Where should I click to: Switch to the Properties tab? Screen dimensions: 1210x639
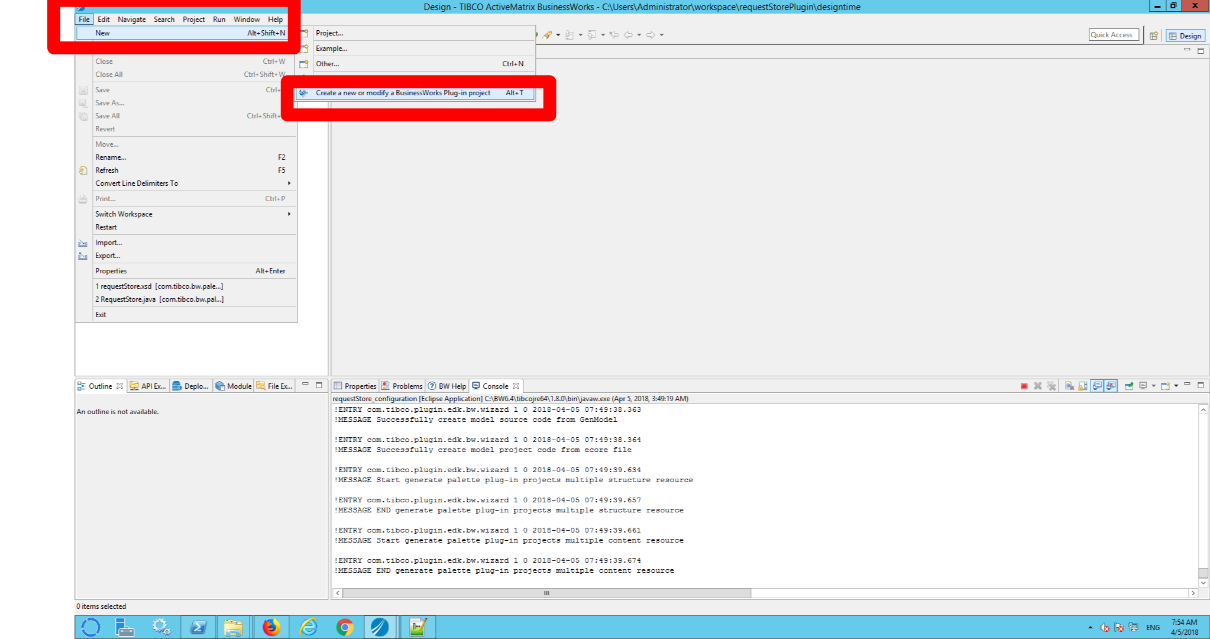click(x=355, y=386)
